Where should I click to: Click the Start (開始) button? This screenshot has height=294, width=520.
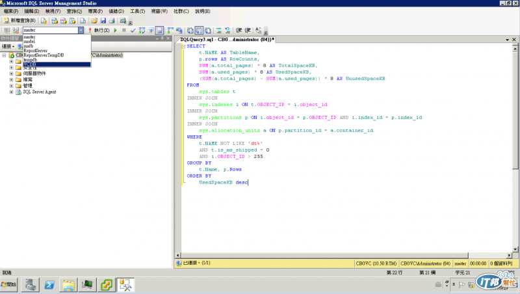coord(8,285)
